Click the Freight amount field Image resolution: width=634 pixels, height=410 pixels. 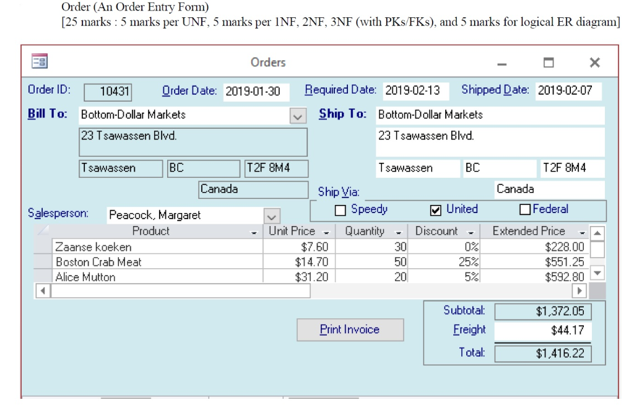click(544, 330)
